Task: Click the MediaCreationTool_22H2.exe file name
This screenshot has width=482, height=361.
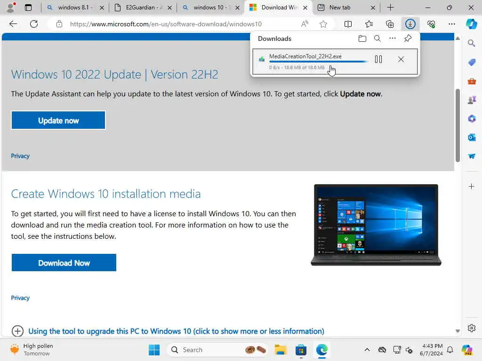Action: (x=305, y=56)
